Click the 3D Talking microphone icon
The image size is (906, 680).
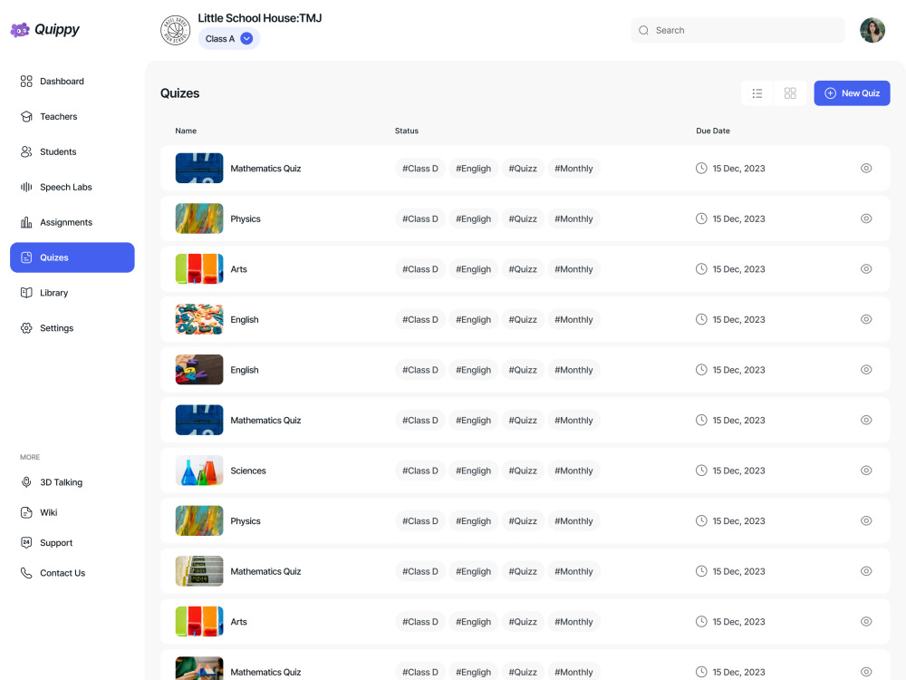[x=26, y=482]
